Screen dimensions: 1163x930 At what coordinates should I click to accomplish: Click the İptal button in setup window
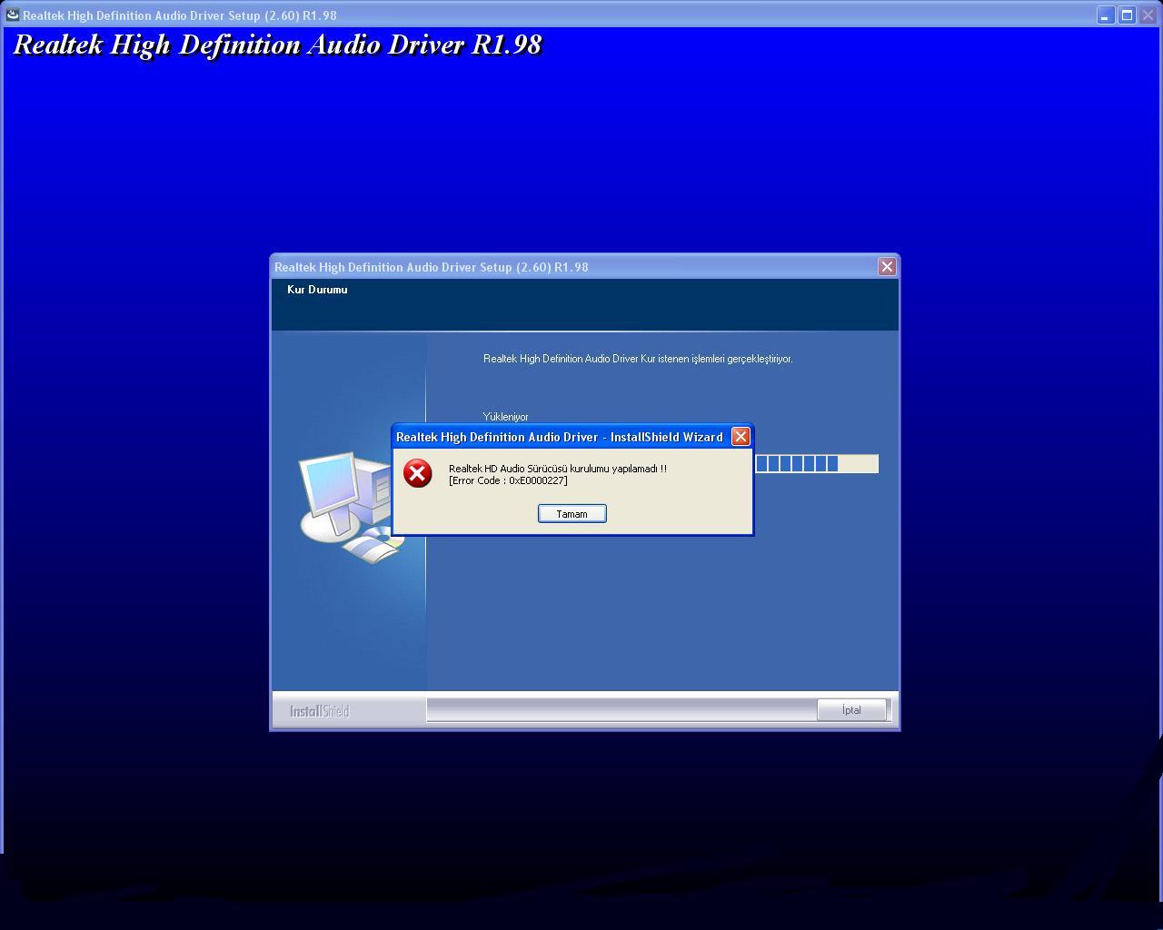851,710
